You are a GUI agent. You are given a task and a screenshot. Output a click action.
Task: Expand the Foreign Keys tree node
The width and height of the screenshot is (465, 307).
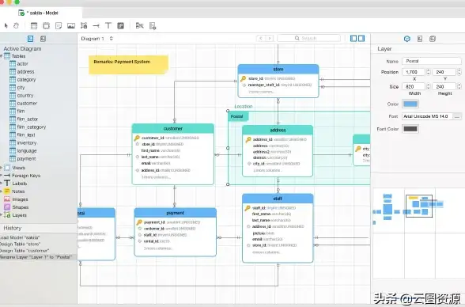pos(2,176)
